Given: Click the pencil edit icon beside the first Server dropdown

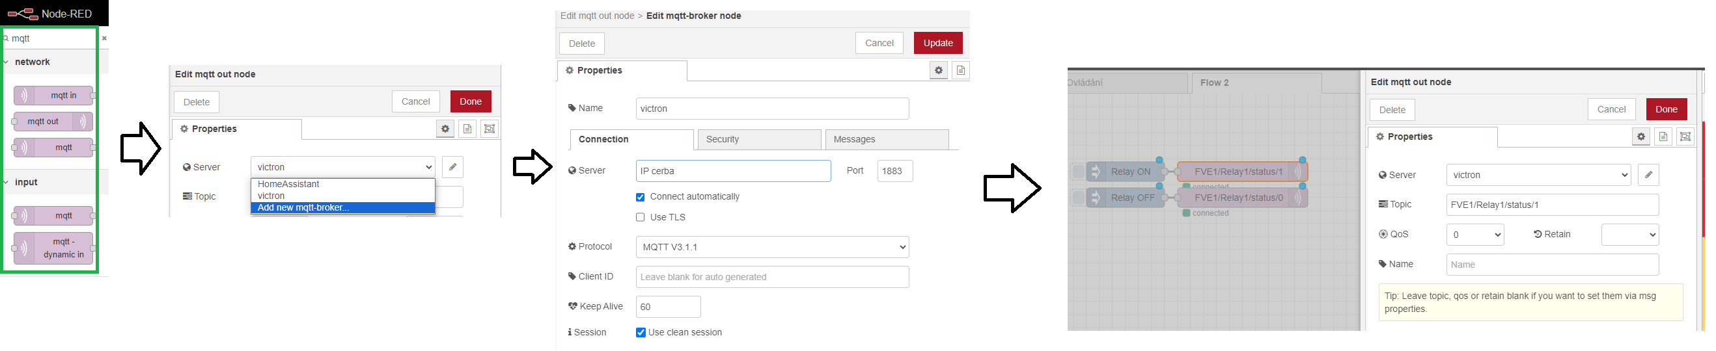Looking at the screenshot, I should pos(452,167).
